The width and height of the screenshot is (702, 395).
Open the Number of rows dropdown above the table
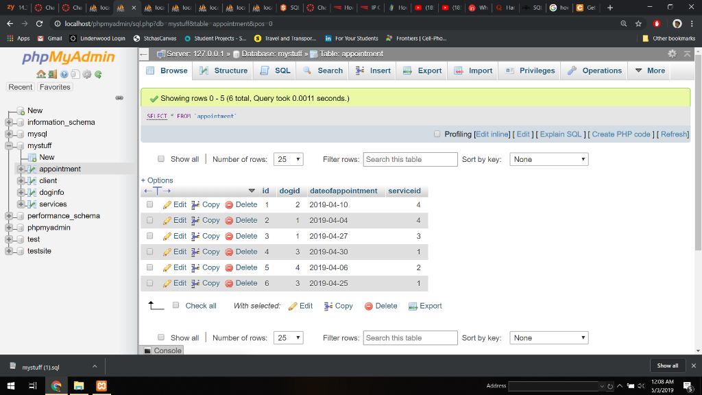(x=289, y=159)
